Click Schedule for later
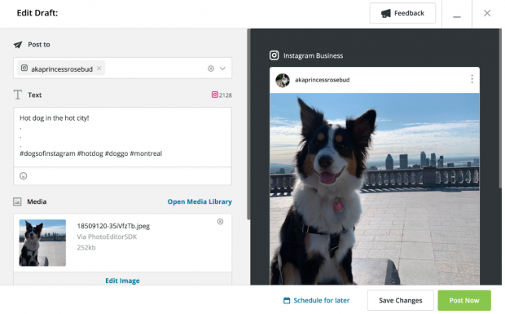Image resolution: width=505 pixels, height=314 pixels. coord(317,300)
